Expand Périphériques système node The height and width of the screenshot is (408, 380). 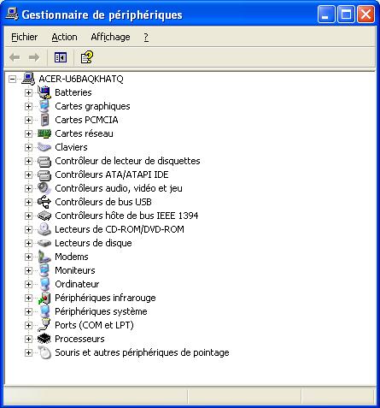(28, 311)
